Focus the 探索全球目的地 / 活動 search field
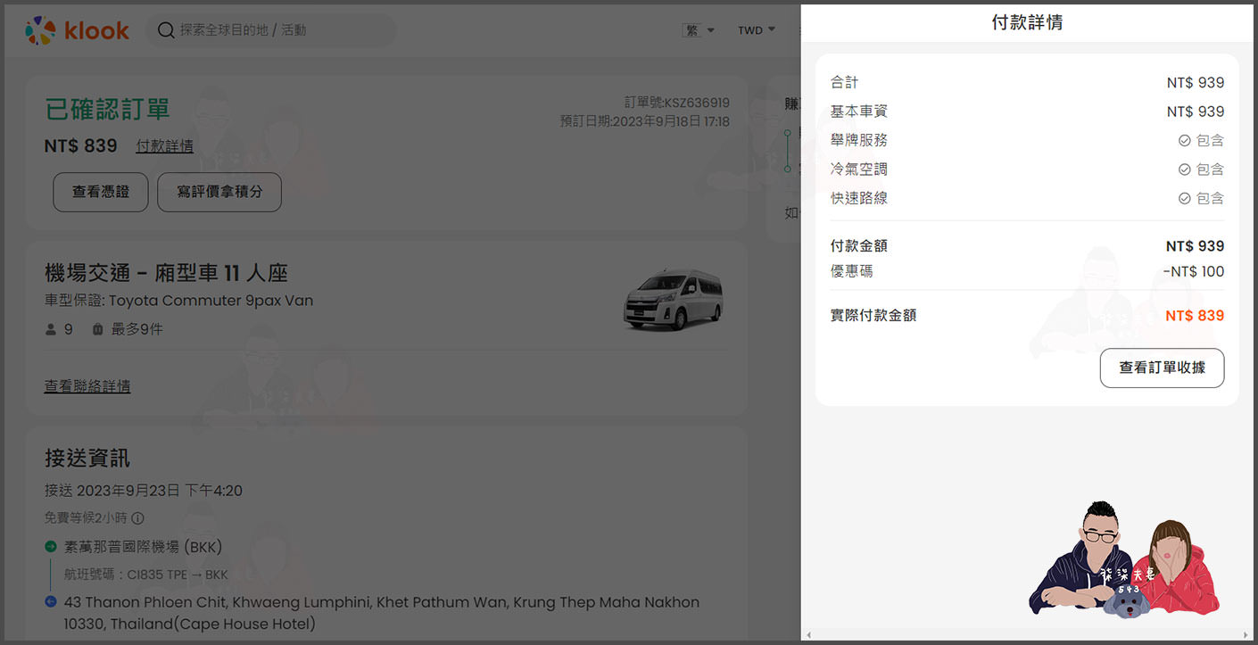 tap(277, 30)
